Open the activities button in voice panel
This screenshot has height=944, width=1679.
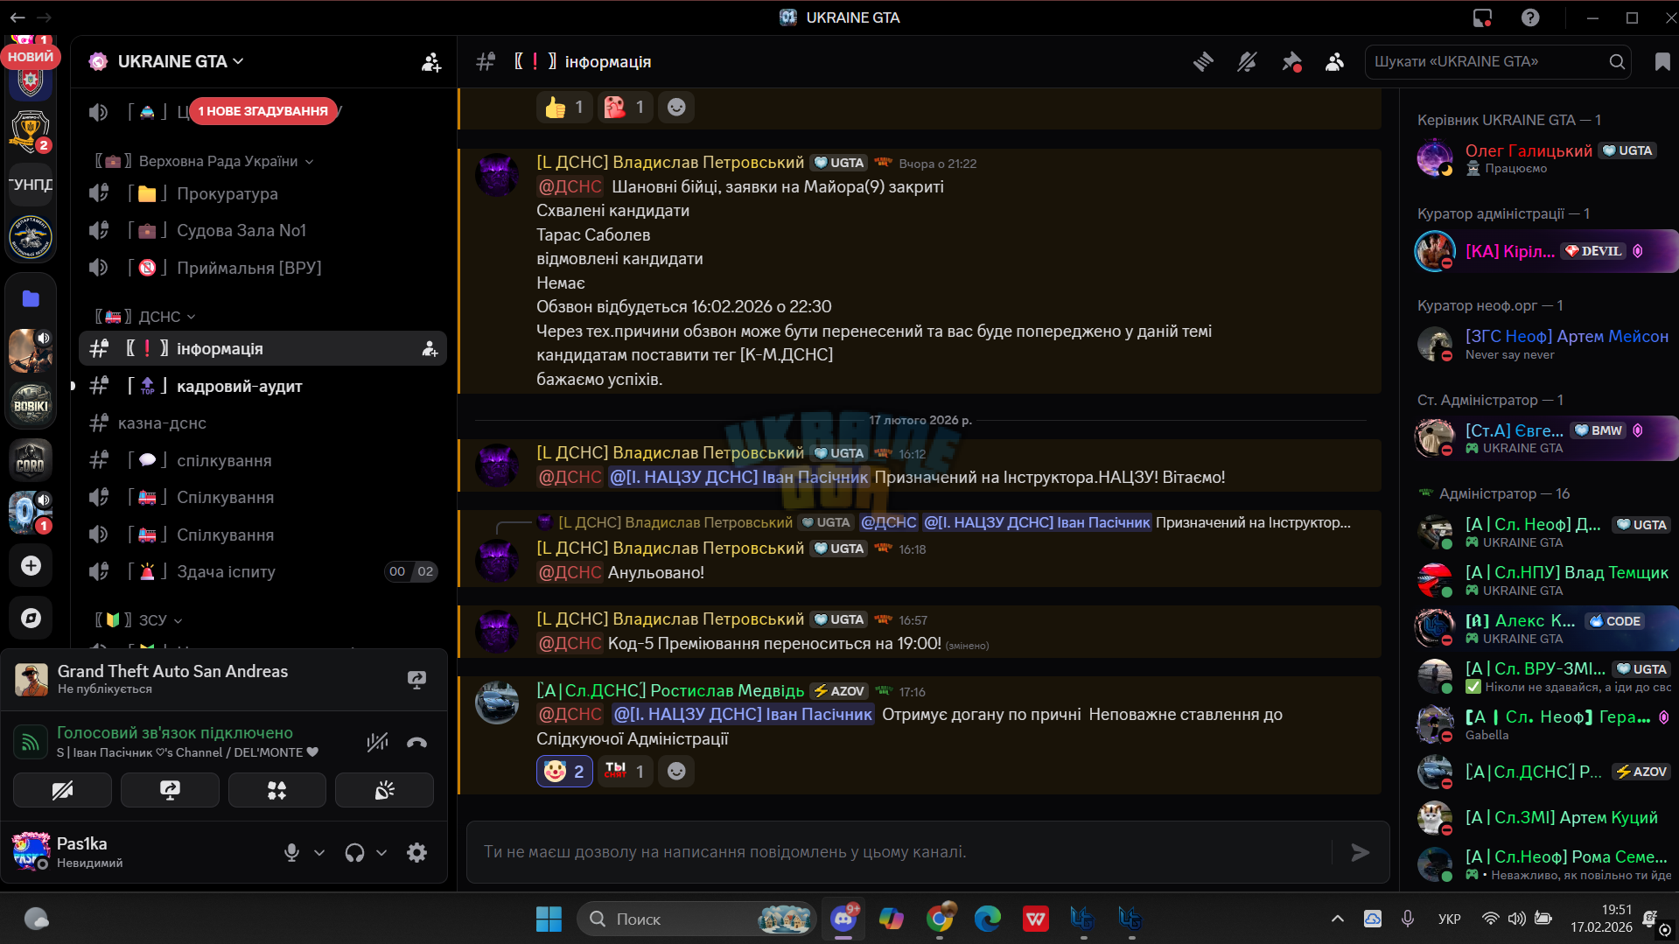coord(277,791)
